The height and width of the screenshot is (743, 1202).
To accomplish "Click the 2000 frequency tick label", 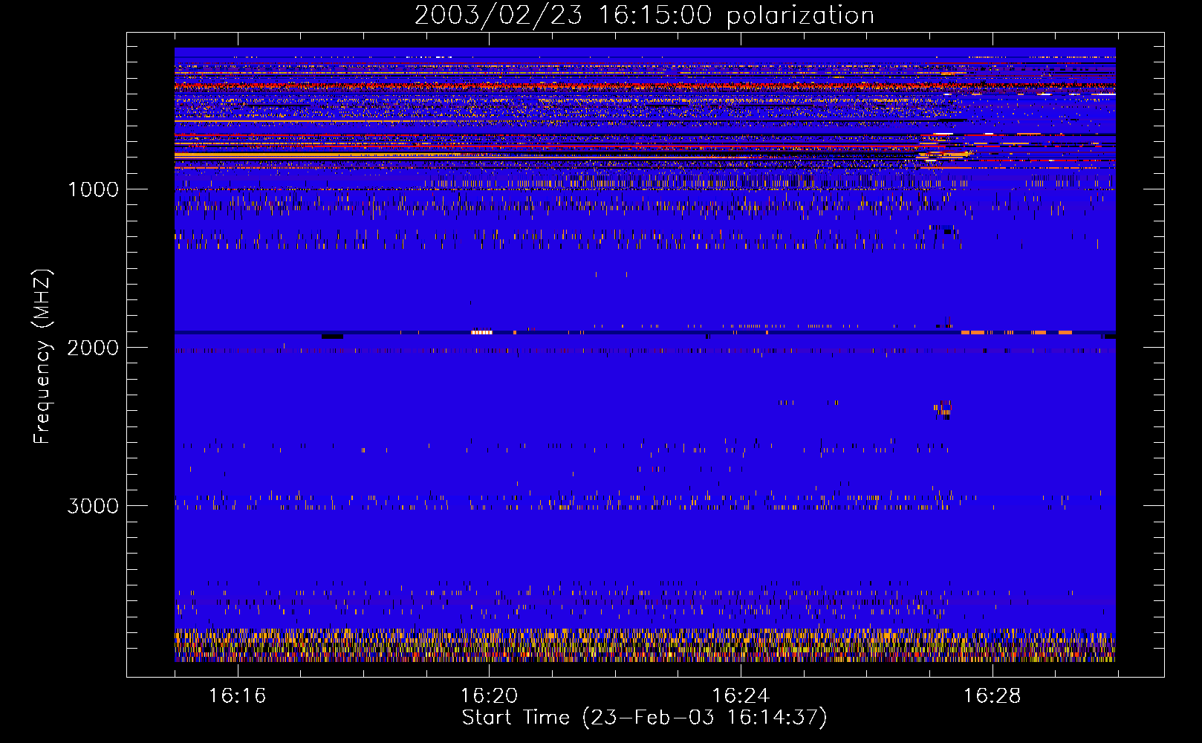I will coord(93,347).
